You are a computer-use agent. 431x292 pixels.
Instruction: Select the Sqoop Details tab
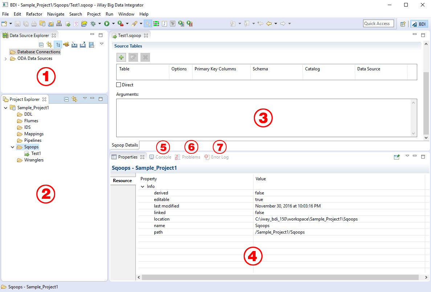(x=125, y=145)
